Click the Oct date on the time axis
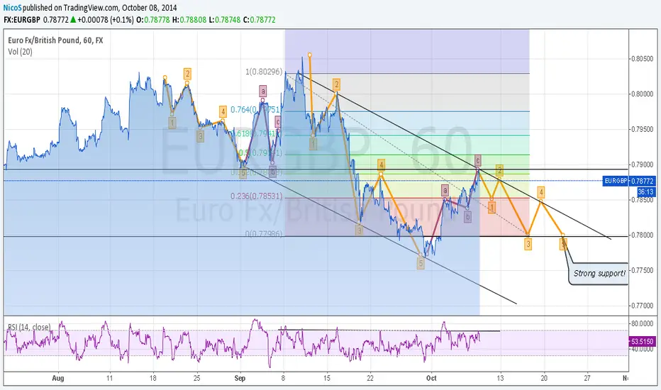This screenshot has height=390, width=661. point(431,378)
